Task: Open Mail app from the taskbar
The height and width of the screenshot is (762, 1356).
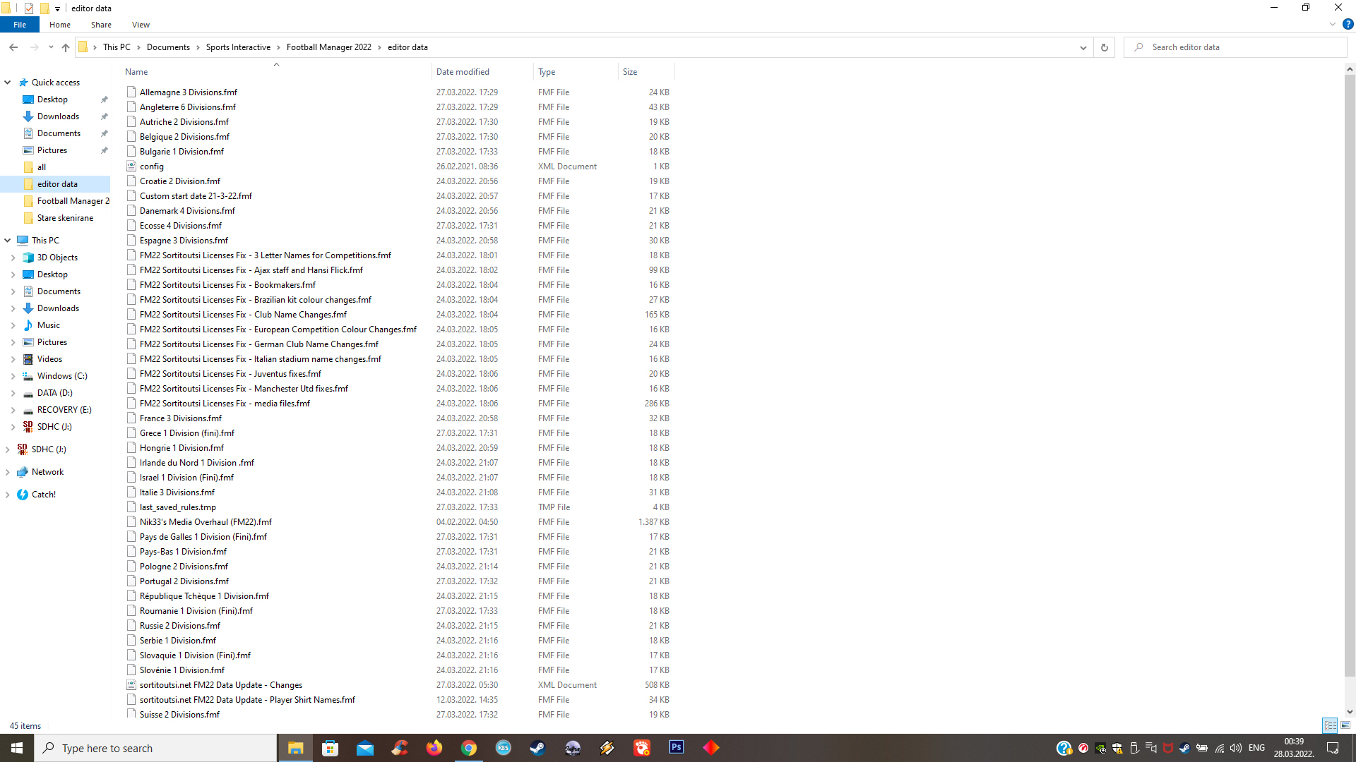Action: pos(365,748)
